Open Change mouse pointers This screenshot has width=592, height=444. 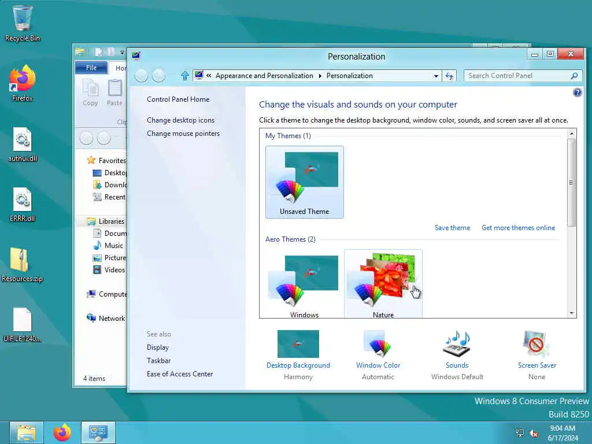coord(183,134)
